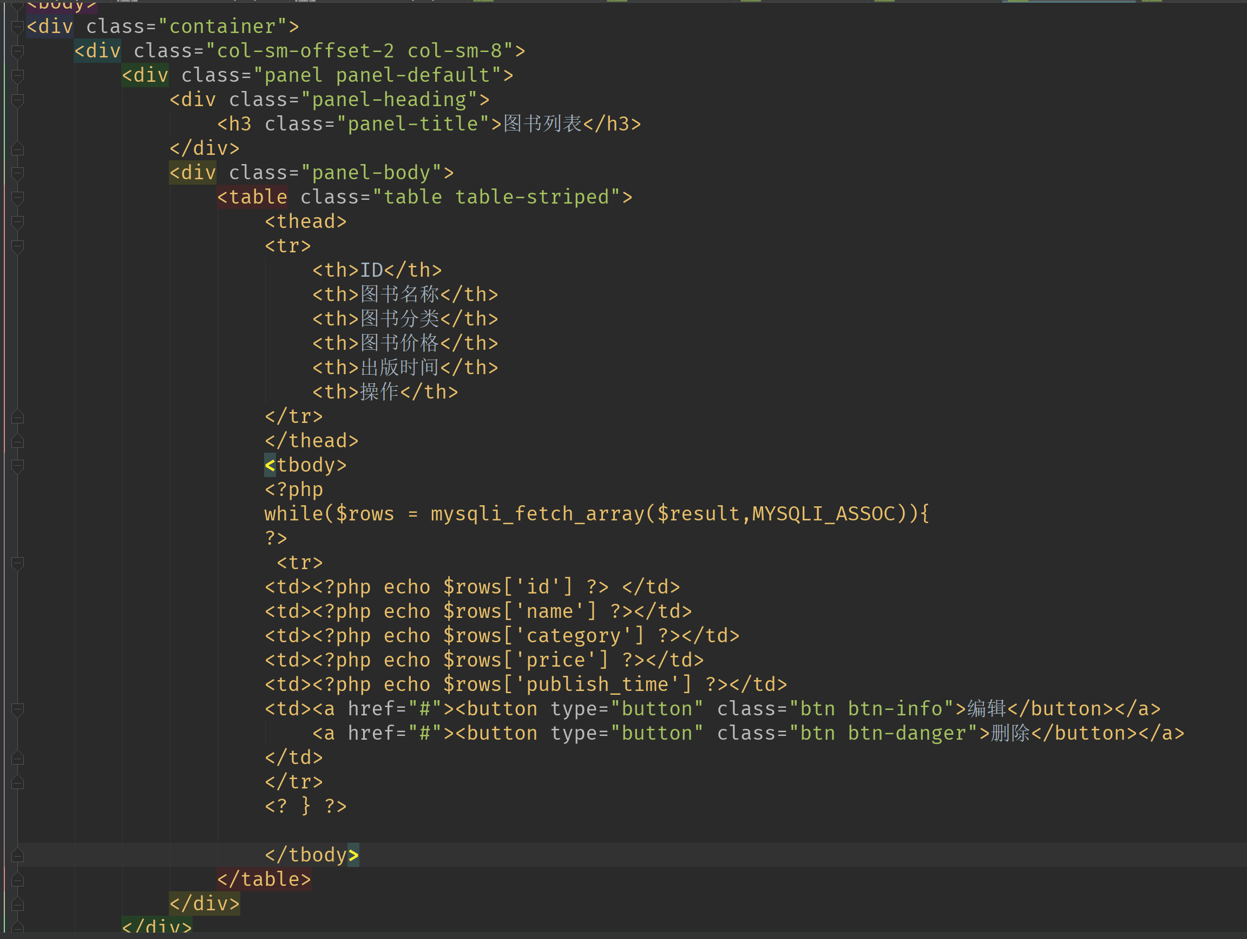Click fold marker beside closing </table> tag
The image size is (1247, 939).
[x=17, y=879]
